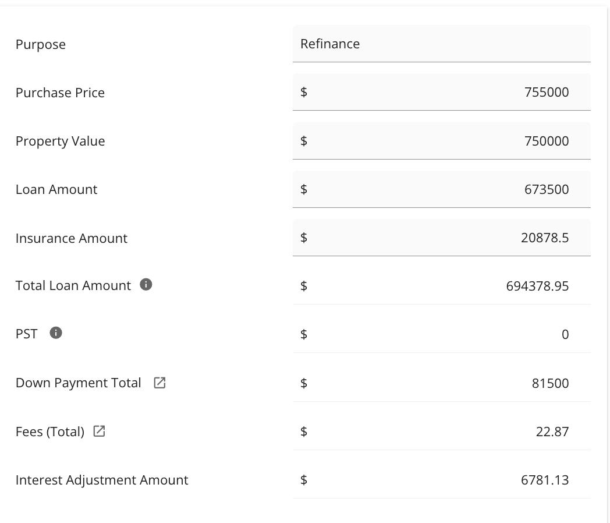This screenshot has height=523, width=610.
Task: Click the Interest Adjustment Amount label
Action: [x=102, y=480]
